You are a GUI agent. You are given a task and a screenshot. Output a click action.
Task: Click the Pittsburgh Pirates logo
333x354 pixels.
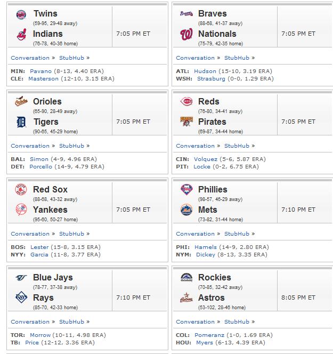(186, 122)
